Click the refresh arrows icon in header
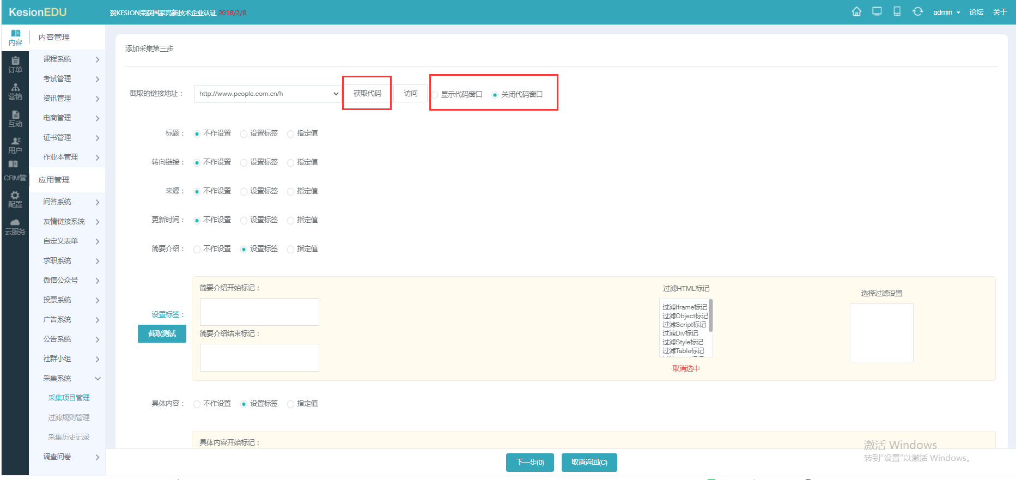 [917, 11]
